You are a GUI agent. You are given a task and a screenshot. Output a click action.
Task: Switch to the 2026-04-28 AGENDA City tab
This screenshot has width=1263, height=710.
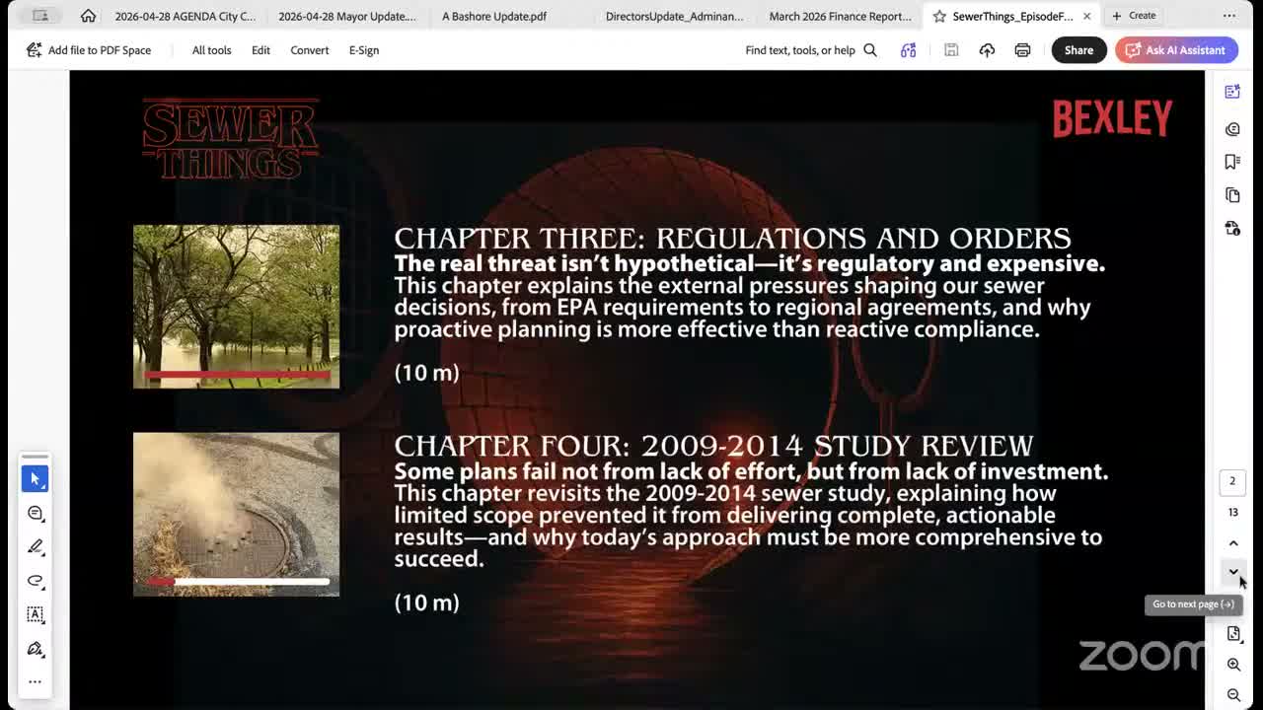185,16
